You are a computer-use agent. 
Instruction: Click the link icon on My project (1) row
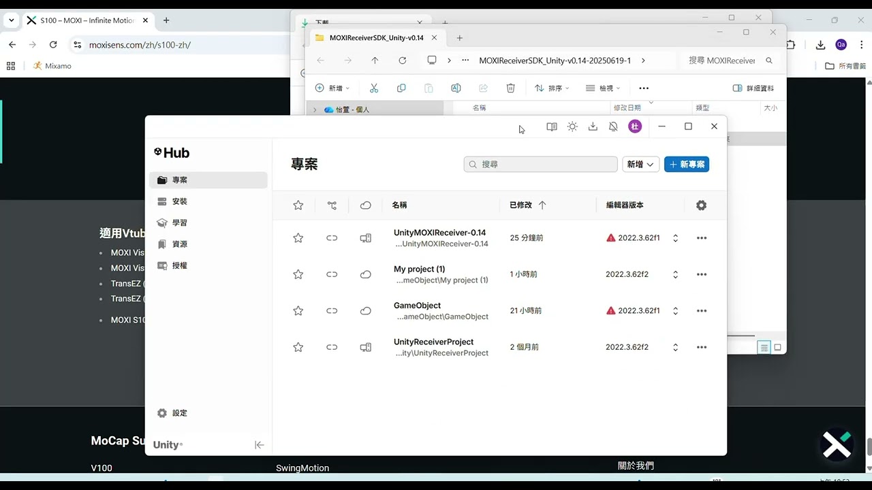332,274
